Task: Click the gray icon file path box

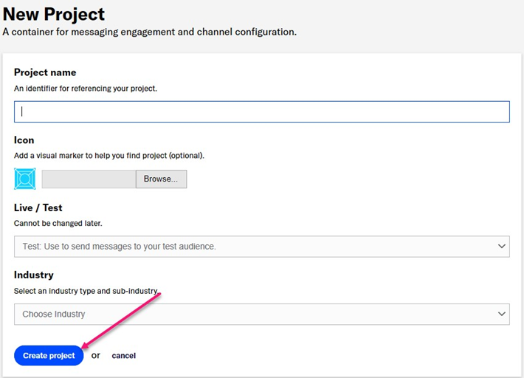Action: pos(89,179)
